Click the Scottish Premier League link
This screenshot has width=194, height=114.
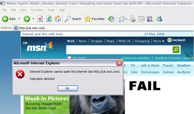click(x=174, y=58)
